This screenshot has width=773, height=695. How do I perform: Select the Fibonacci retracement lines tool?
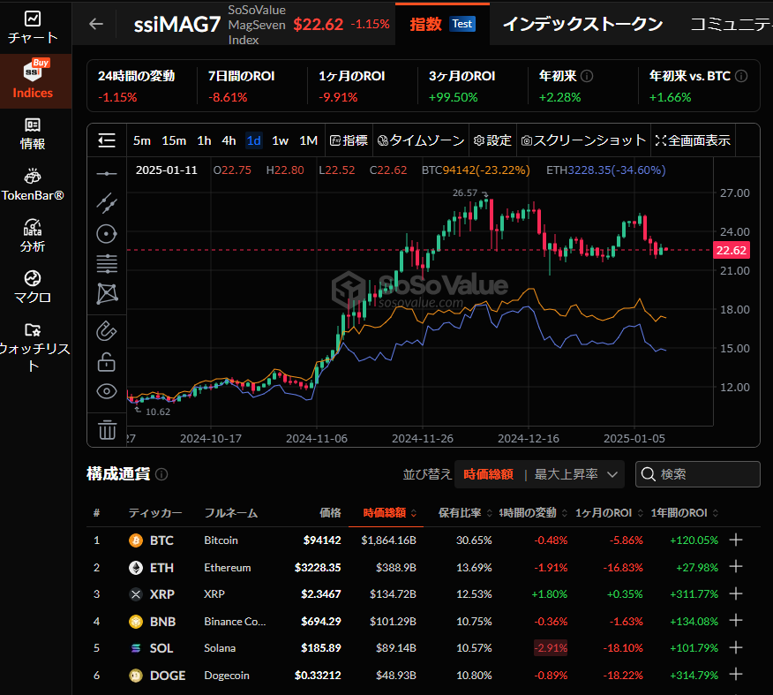pyautogui.click(x=107, y=264)
